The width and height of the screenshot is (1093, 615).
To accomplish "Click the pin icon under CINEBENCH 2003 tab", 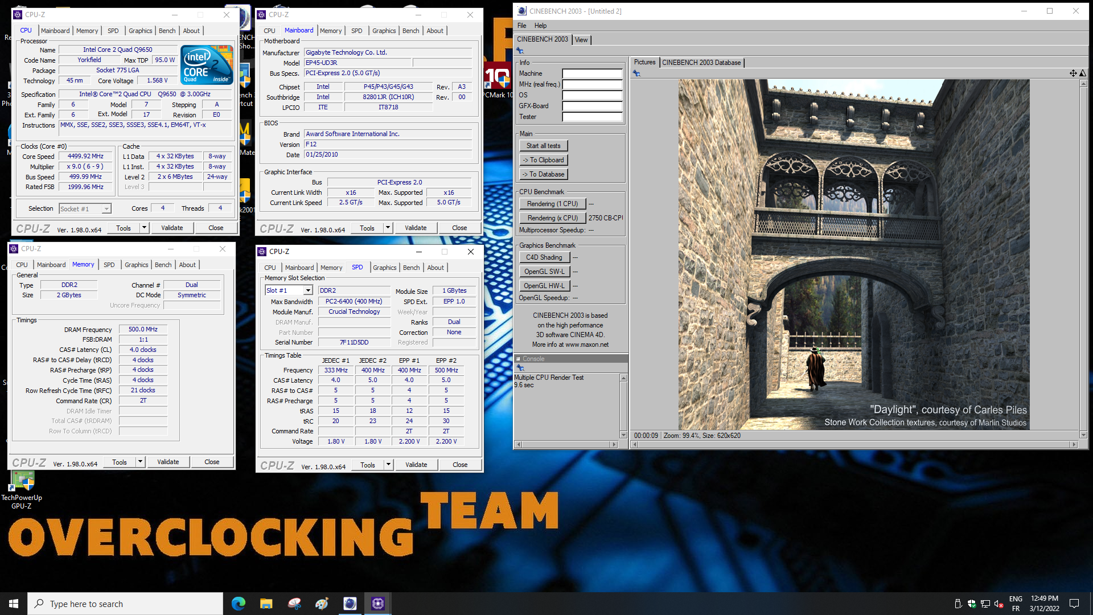I will coord(520,51).
